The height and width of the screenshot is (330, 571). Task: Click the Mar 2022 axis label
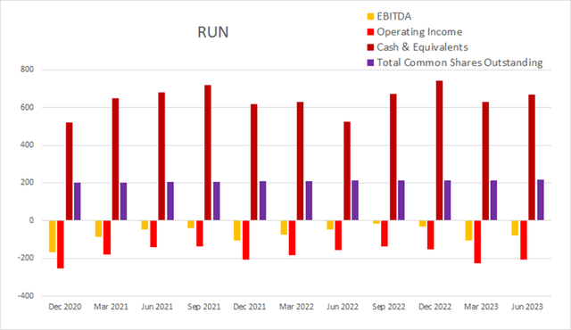pyautogui.click(x=296, y=307)
